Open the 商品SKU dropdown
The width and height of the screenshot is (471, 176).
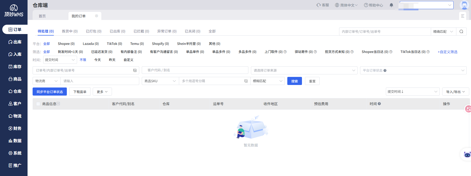coord(160,81)
